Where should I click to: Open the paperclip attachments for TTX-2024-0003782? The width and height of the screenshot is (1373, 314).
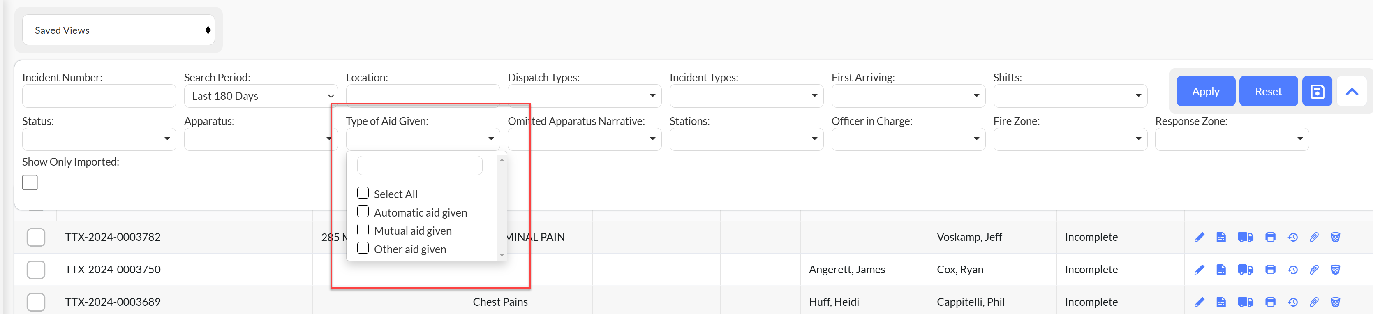(1314, 237)
